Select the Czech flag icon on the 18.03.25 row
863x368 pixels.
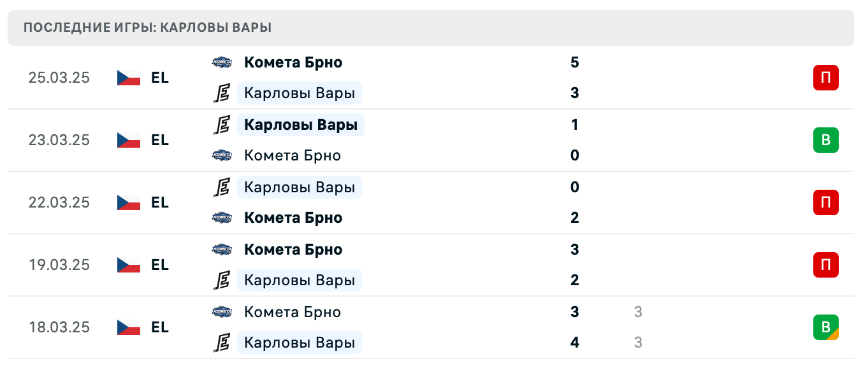tap(127, 327)
